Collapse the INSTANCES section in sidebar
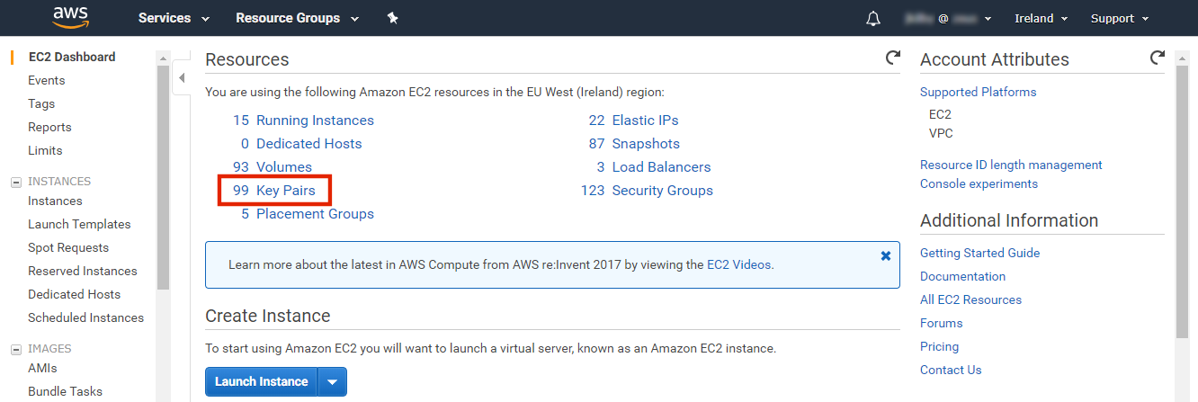 (x=15, y=182)
